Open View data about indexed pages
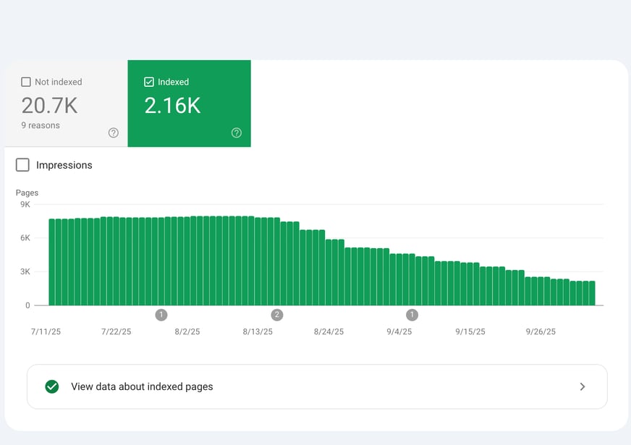 coord(317,386)
